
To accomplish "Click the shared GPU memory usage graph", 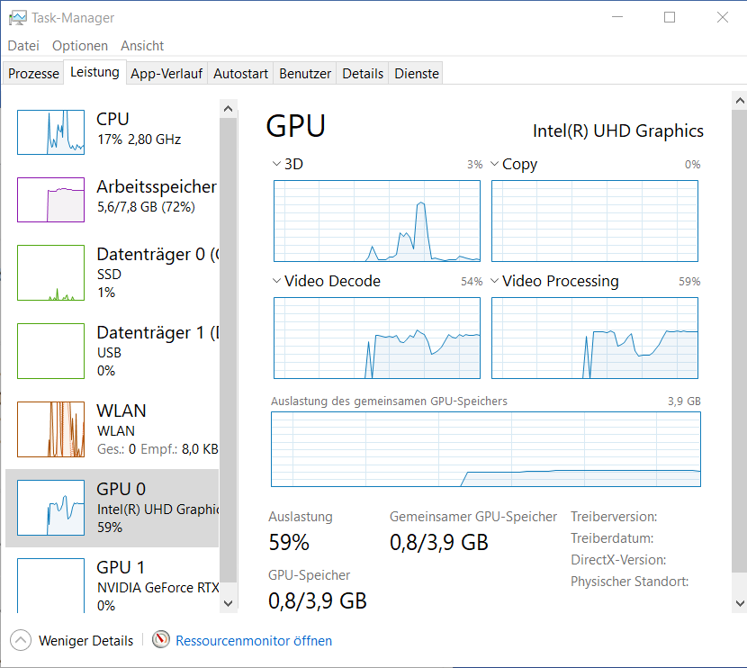I will (x=486, y=448).
